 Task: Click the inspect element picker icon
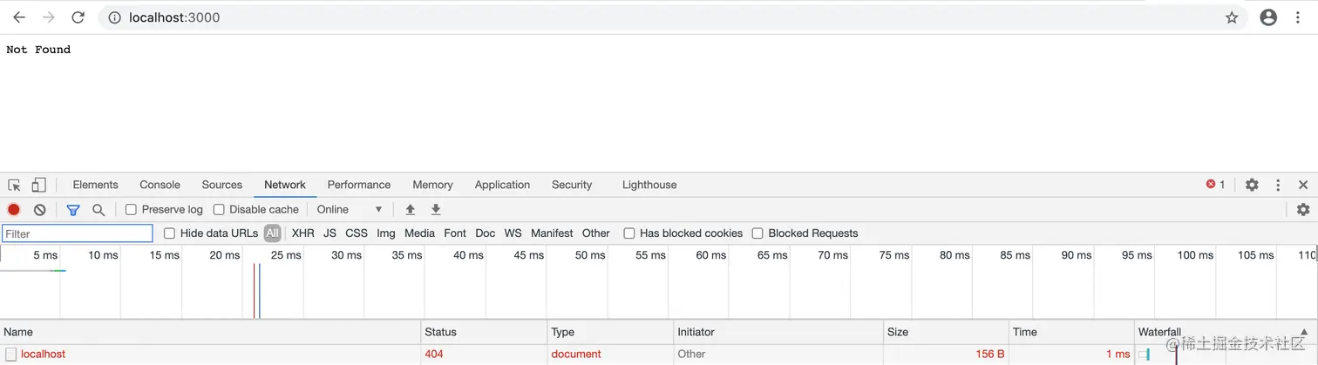click(14, 185)
